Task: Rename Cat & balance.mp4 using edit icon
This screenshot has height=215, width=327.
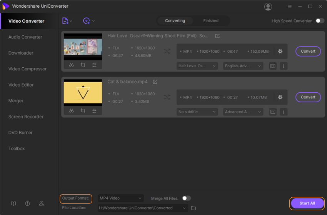Action: (x=155, y=82)
